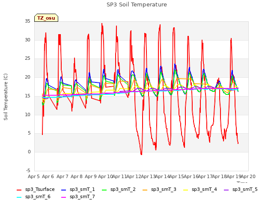Click the Apr 16 x-axis tick label
This screenshot has height=205, width=274.
(x=191, y=176)
